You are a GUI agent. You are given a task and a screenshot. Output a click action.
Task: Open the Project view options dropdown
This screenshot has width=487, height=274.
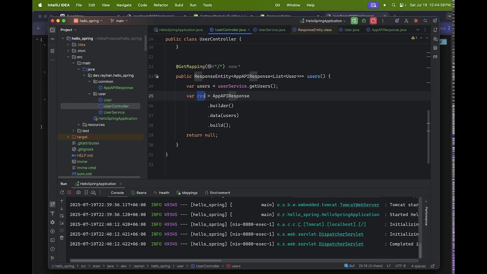(x=68, y=30)
